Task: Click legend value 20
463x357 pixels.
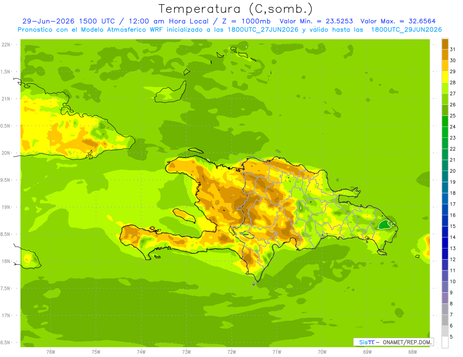Action: [453, 171]
